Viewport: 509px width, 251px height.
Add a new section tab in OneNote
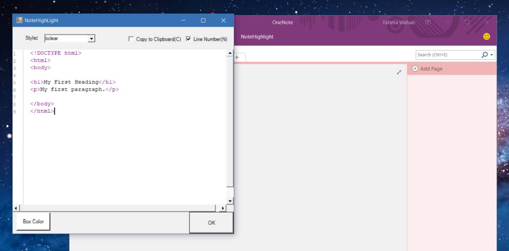[237, 57]
